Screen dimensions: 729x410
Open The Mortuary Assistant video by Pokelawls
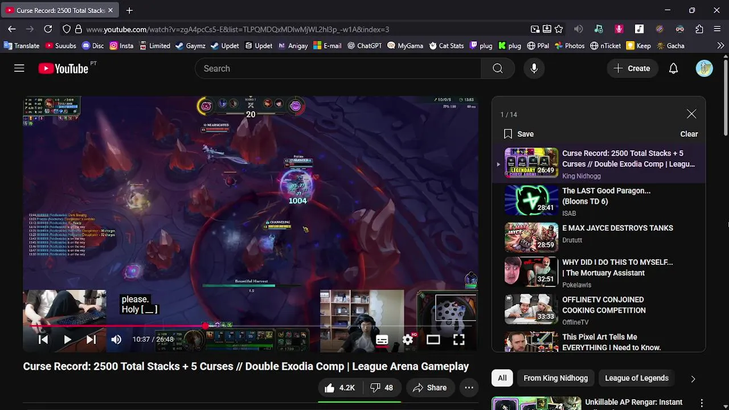click(x=617, y=268)
